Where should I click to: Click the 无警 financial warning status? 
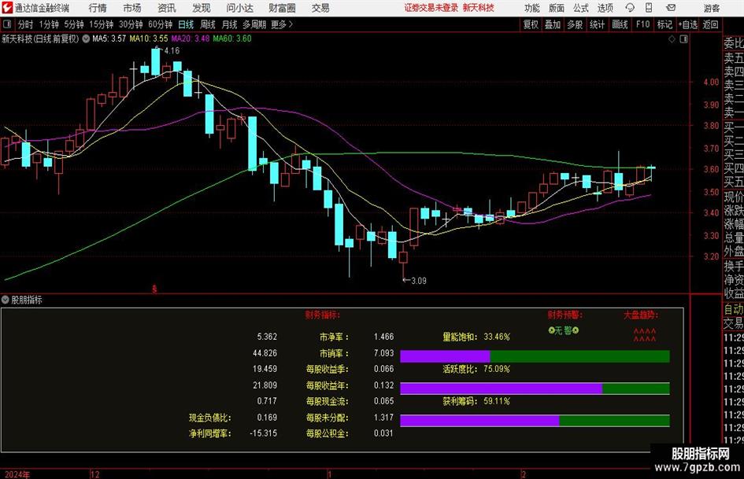pos(564,330)
